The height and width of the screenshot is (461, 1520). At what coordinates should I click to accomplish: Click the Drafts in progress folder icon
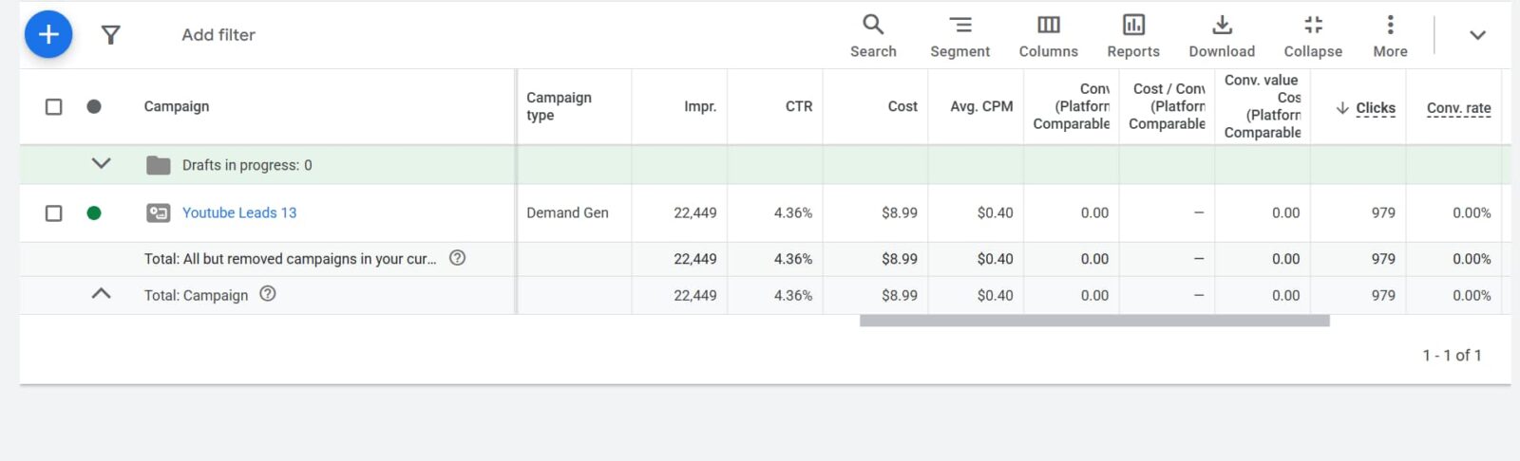click(159, 165)
